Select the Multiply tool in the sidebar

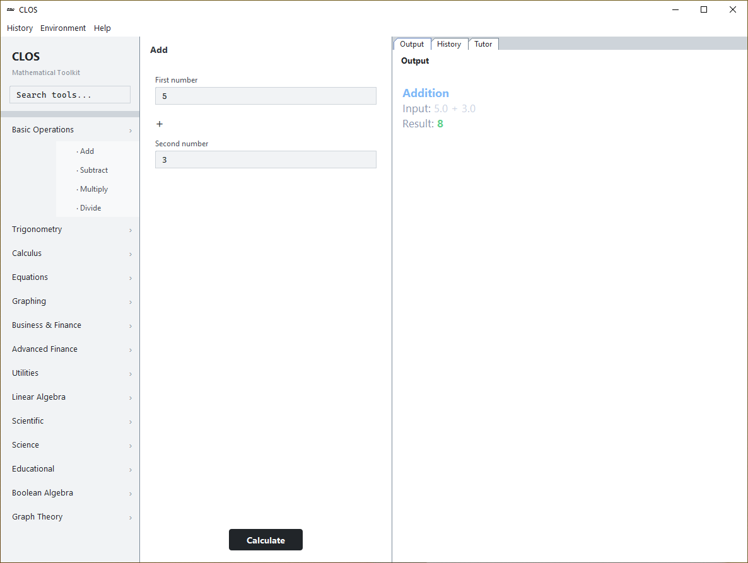(98, 189)
